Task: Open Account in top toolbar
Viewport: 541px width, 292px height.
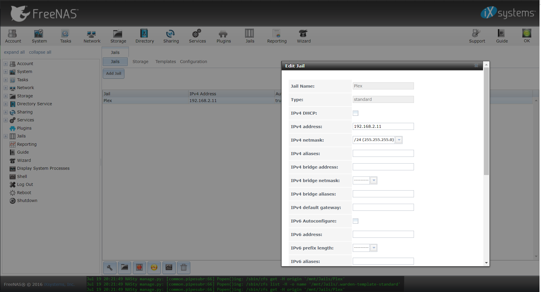Action: pyautogui.click(x=13, y=36)
